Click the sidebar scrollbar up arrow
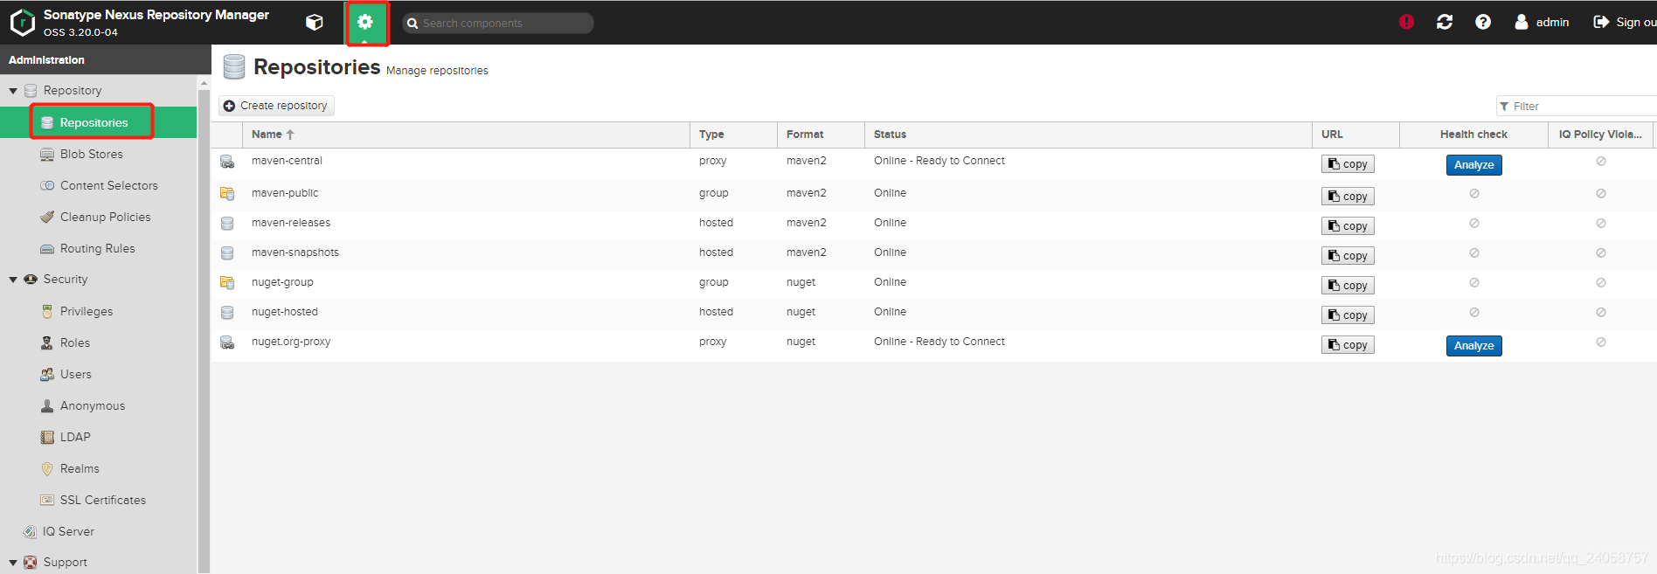The height and width of the screenshot is (574, 1657). pyautogui.click(x=204, y=84)
